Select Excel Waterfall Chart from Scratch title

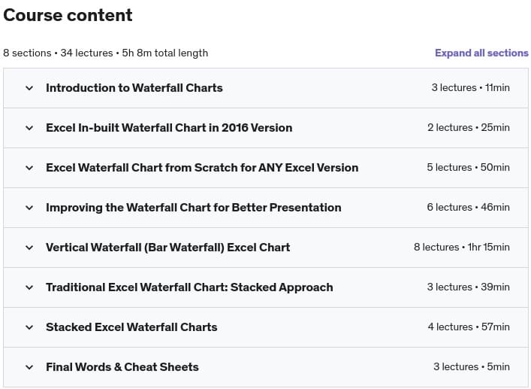202,168
